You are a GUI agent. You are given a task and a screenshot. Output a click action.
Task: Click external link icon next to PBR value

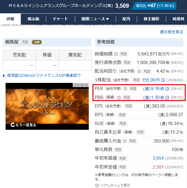coord(167,97)
